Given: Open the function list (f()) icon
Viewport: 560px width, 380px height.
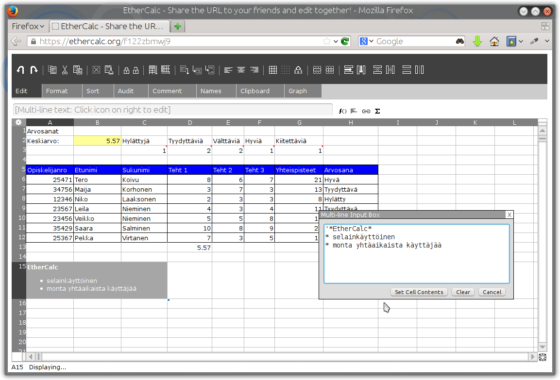Looking at the screenshot, I should coord(342,111).
